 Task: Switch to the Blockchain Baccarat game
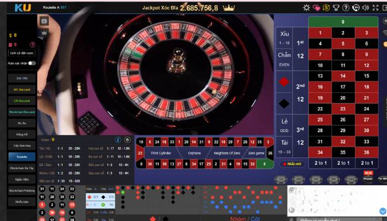(22, 112)
